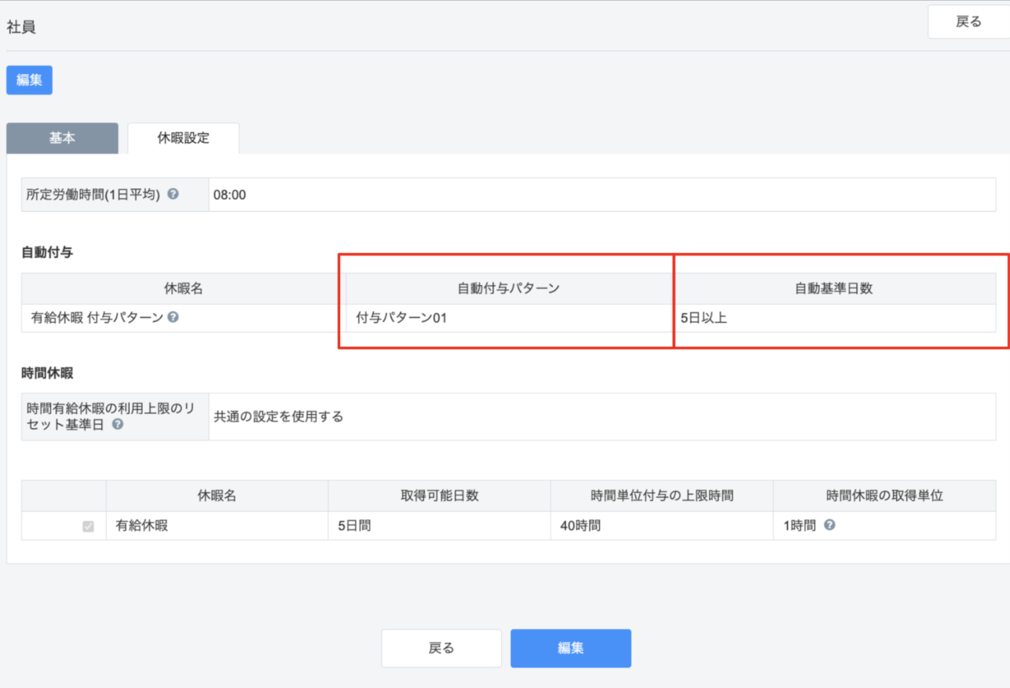This screenshot has height=688, width=1010.
Task: Switch to the 基本 tab
Action: click(62, 138)
